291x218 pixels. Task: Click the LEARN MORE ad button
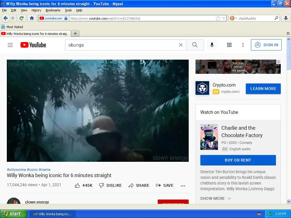coord(263,89)
